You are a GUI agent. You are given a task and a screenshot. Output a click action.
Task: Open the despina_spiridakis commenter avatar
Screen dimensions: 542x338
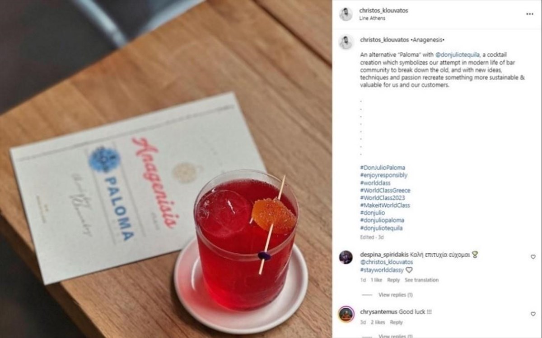[346, 257]
